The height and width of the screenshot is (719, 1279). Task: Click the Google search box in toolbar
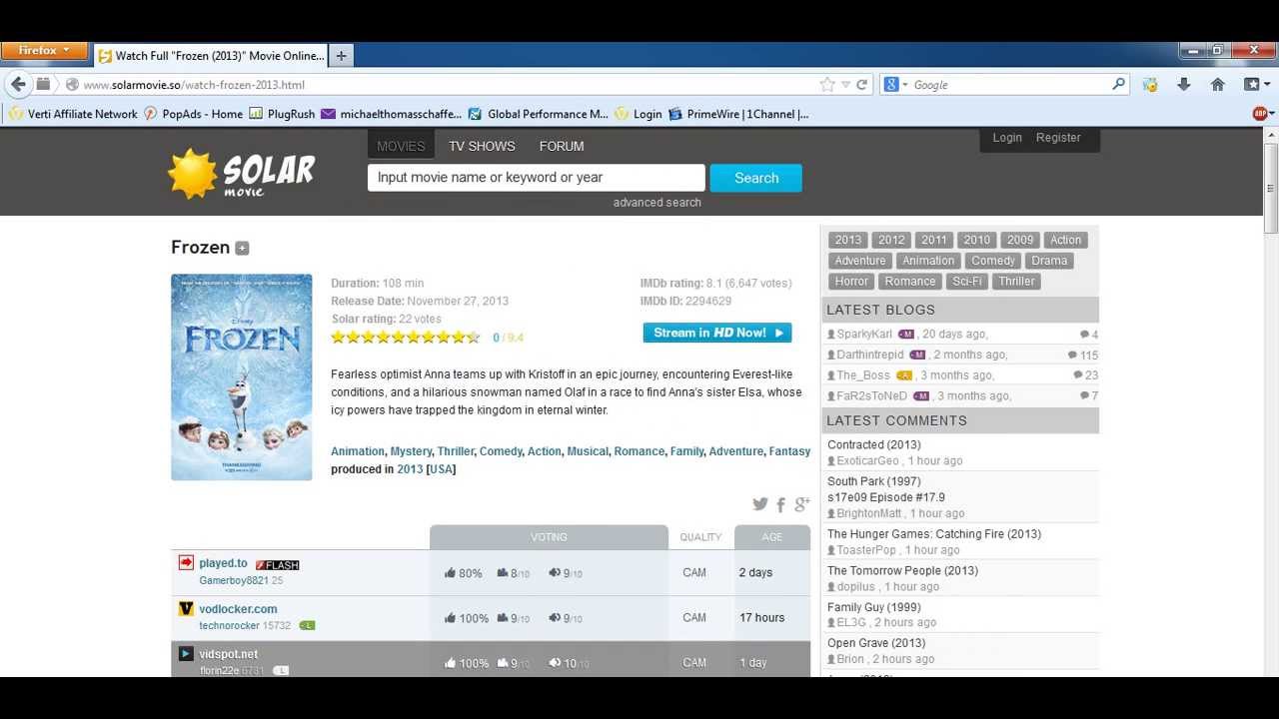coord(1004,85)
